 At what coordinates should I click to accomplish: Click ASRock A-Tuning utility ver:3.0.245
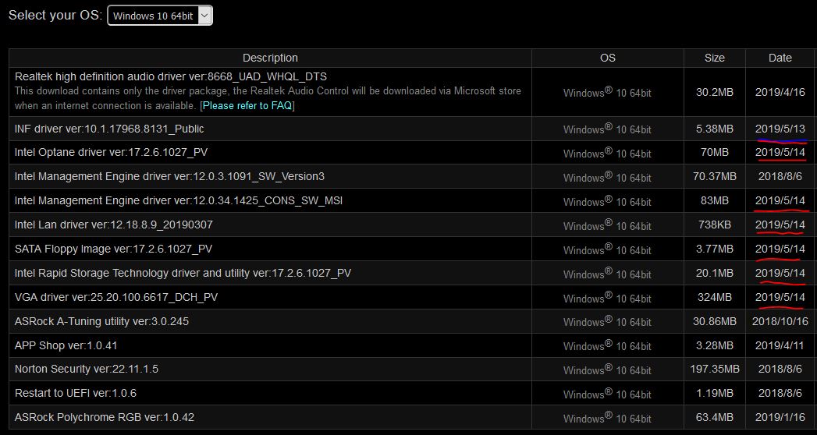pyautogui.click(x=101, y=321)
